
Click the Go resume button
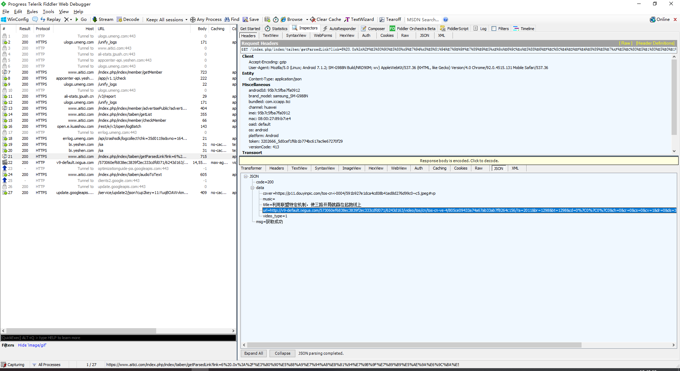pyautogui.click(x=81, y=19)
